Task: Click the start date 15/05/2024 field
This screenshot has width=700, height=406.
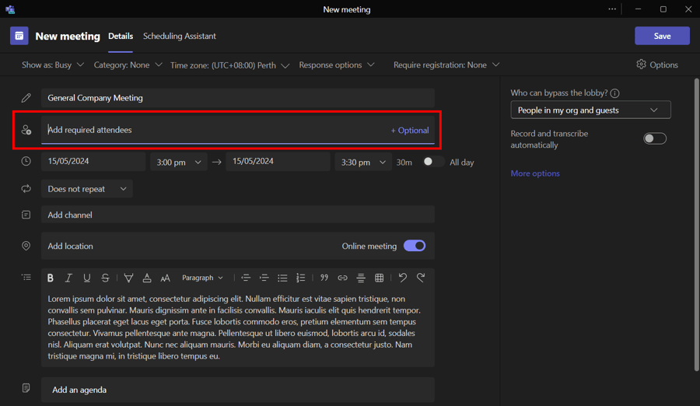Action: (x=93, y=161)
